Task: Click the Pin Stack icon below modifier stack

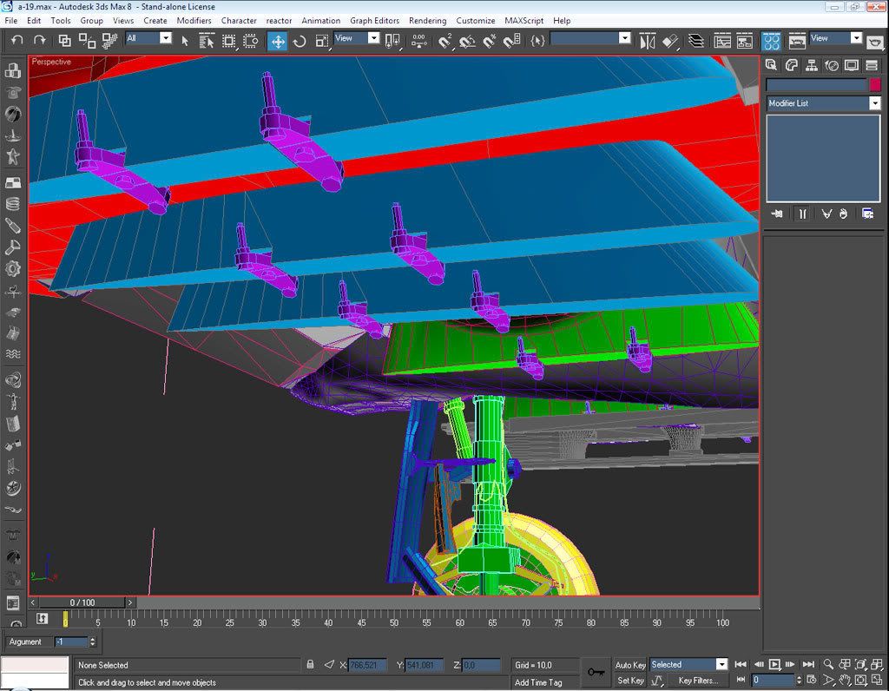Action: click(x=776, y=214)
